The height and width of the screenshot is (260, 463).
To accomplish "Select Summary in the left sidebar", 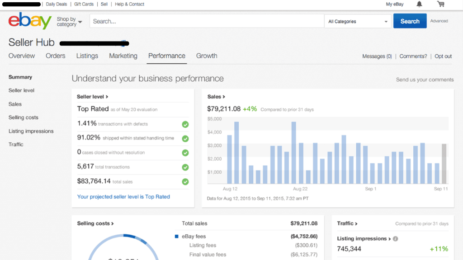I will pos(20,77).
